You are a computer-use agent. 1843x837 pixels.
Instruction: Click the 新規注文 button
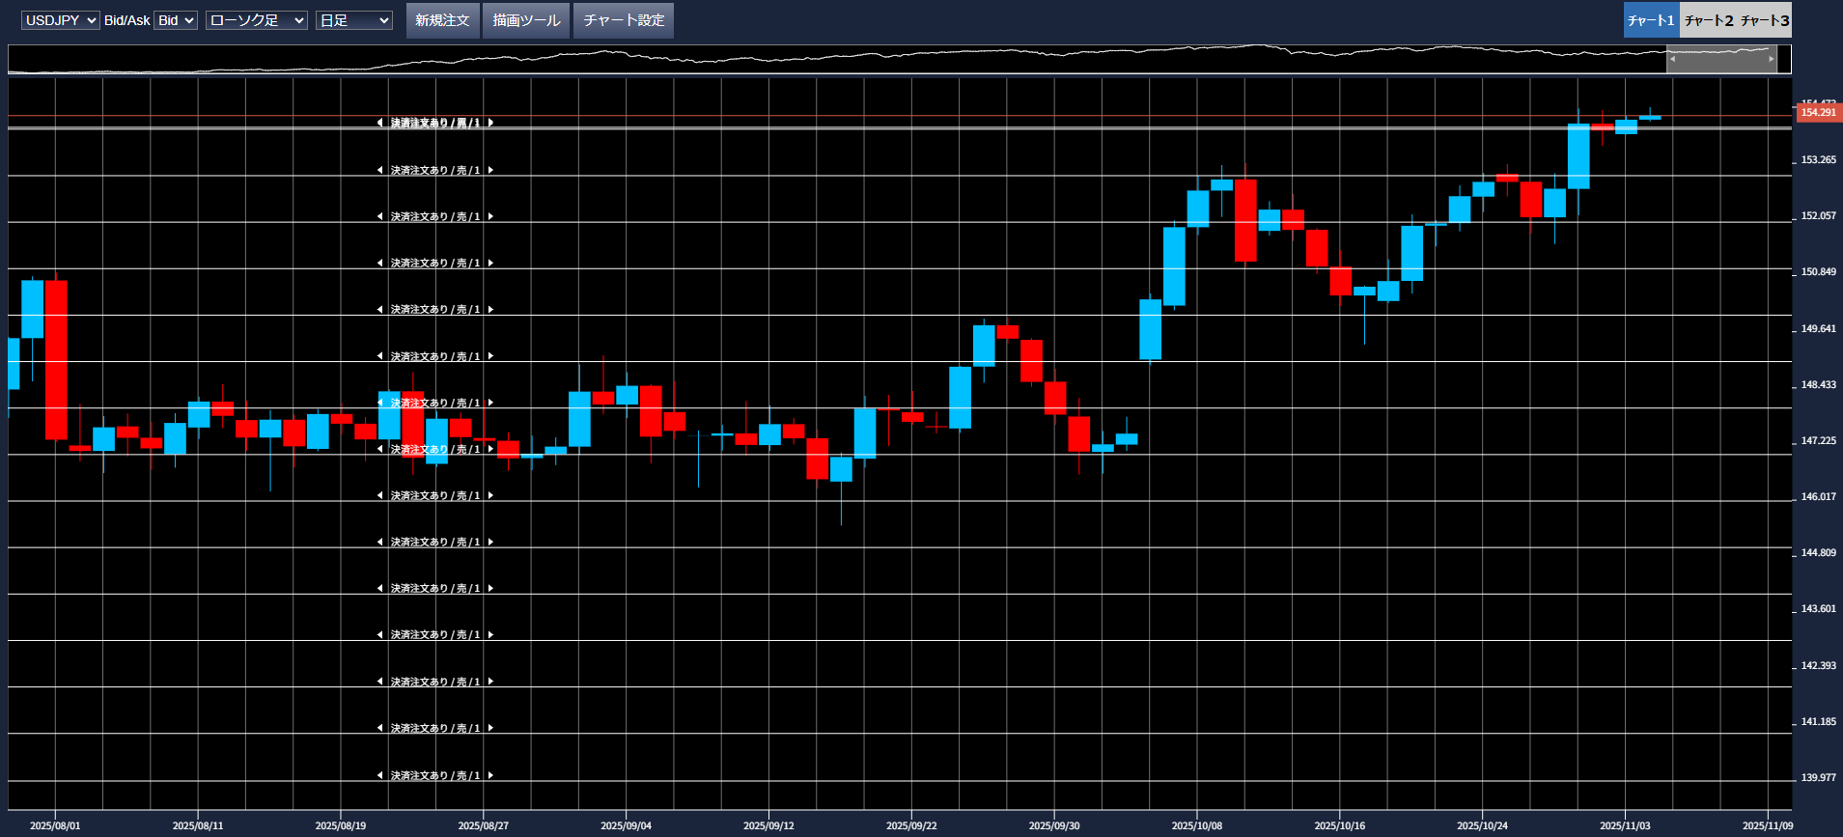tap(442, 20)
